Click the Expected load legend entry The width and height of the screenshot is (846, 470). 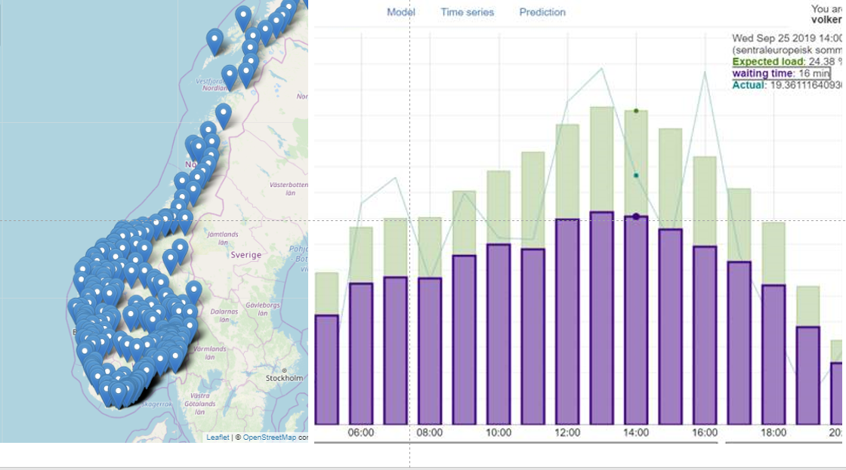[x=786, y=61]
